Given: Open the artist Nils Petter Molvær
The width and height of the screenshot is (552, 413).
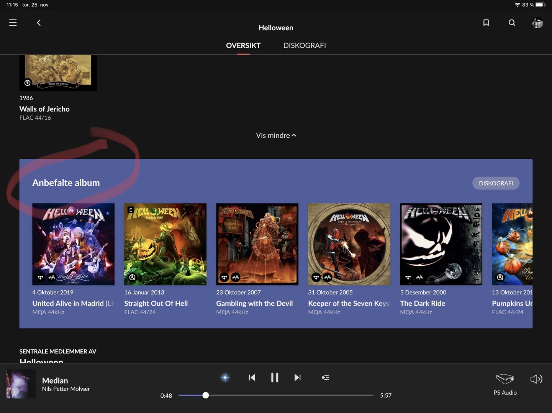Looking at the screenshot, I should coord(66,389).
